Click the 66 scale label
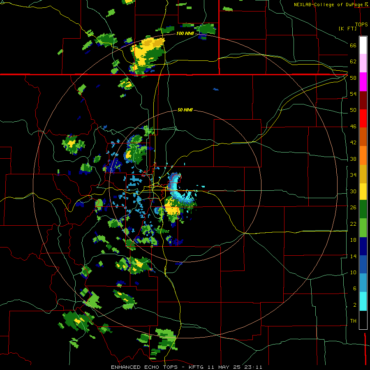Viewport: 370px width, 370px height. coord(353,45)
